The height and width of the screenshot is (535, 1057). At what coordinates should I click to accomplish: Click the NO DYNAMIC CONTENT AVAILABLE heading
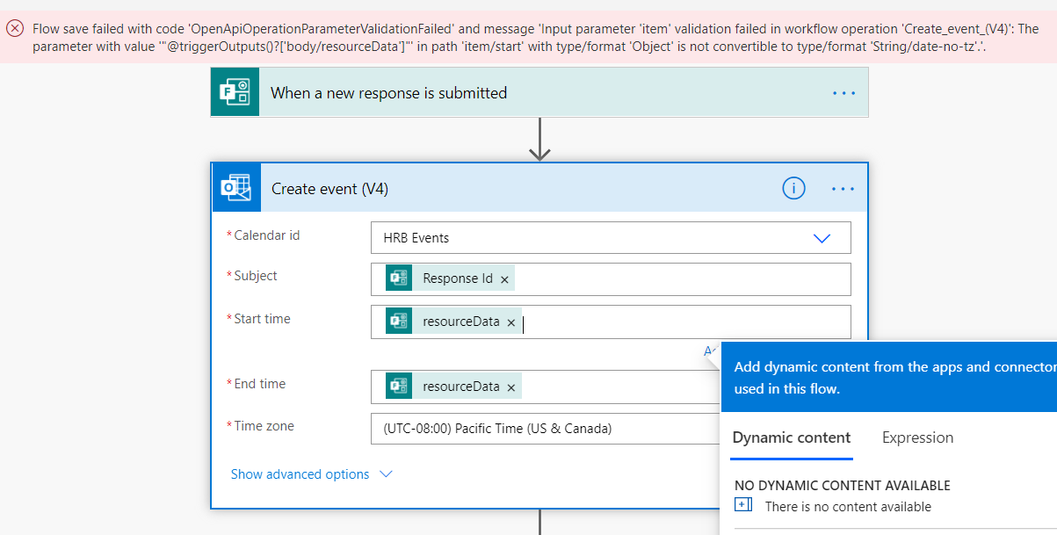click(843, 485)
